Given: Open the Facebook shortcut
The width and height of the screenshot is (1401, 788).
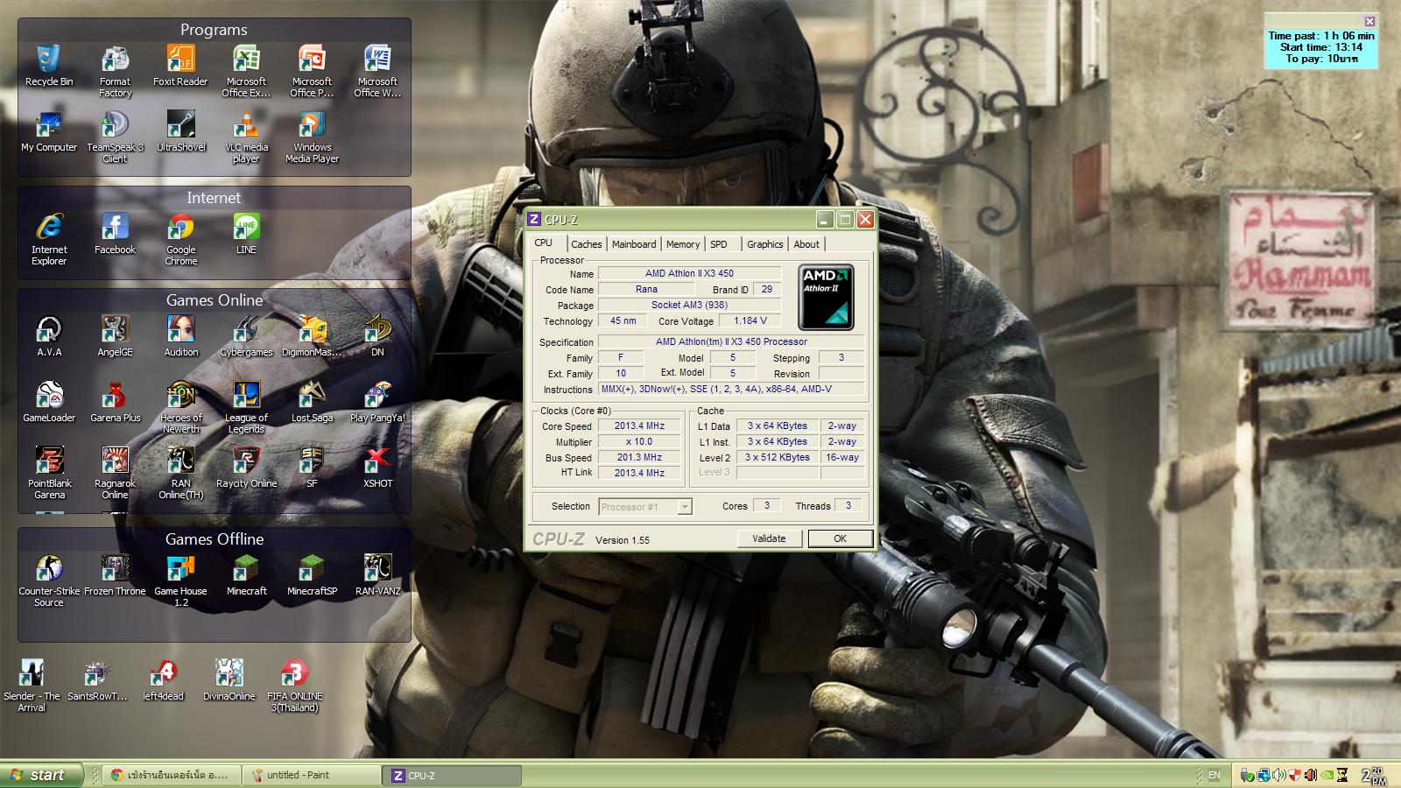Looking at the screenshot, I should 115,234.
